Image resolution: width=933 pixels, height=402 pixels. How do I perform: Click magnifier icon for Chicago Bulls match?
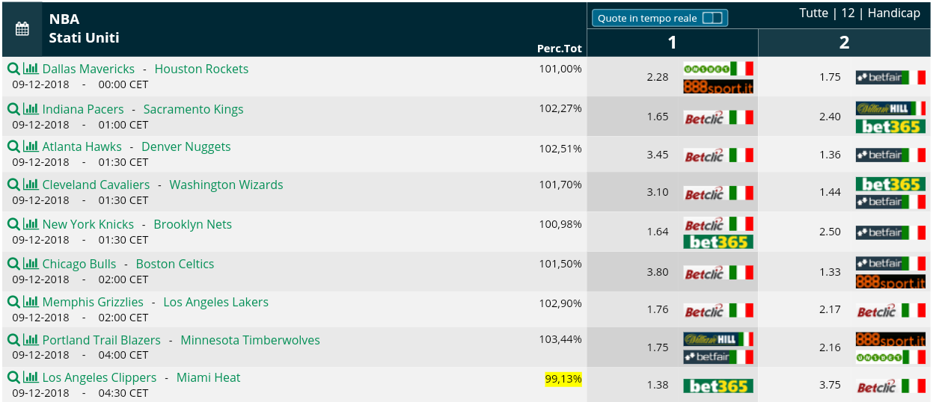[x=13, y=264]
